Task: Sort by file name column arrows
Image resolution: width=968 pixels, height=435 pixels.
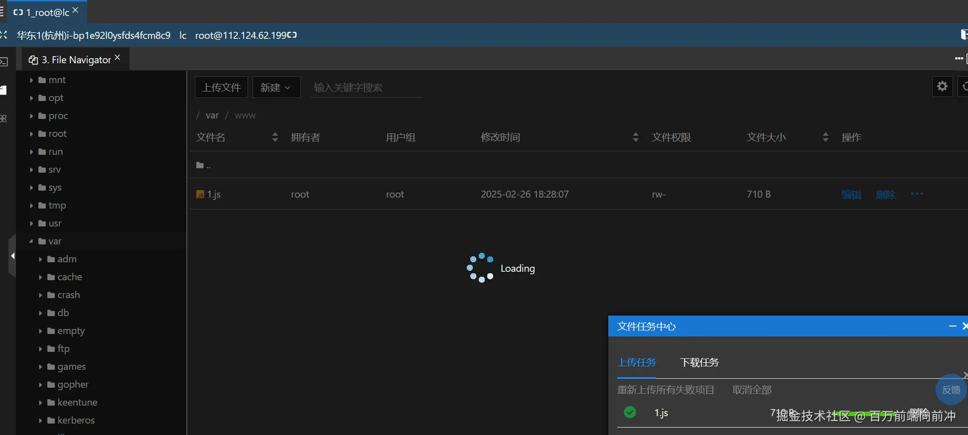Action: 275,137
